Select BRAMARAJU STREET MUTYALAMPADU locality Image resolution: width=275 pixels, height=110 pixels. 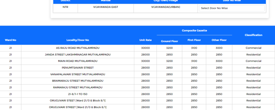78,81
